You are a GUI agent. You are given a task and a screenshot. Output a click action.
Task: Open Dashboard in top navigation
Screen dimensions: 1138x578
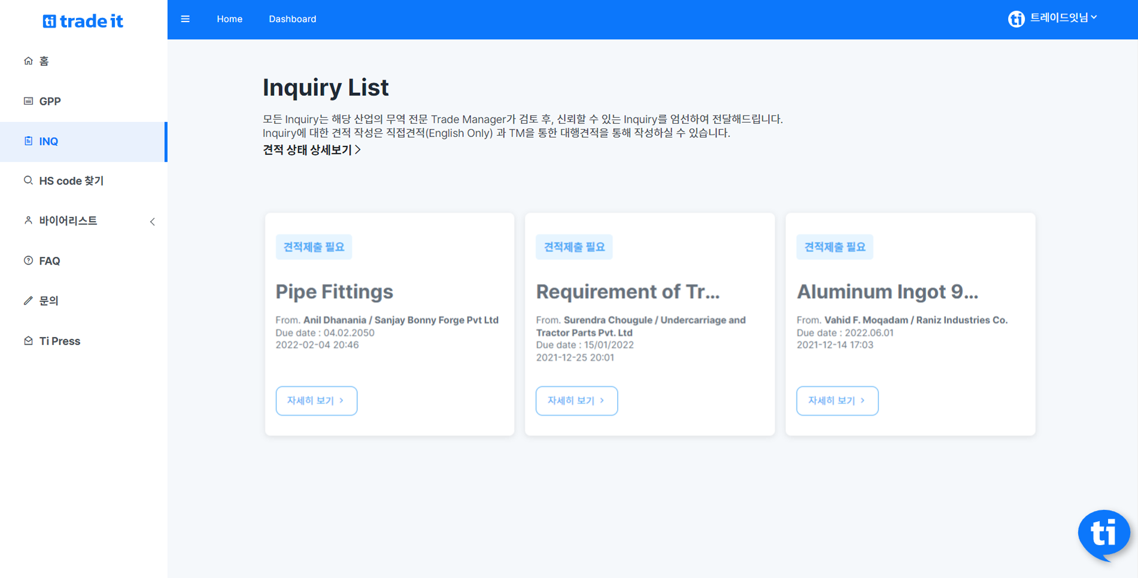[292, 19]
